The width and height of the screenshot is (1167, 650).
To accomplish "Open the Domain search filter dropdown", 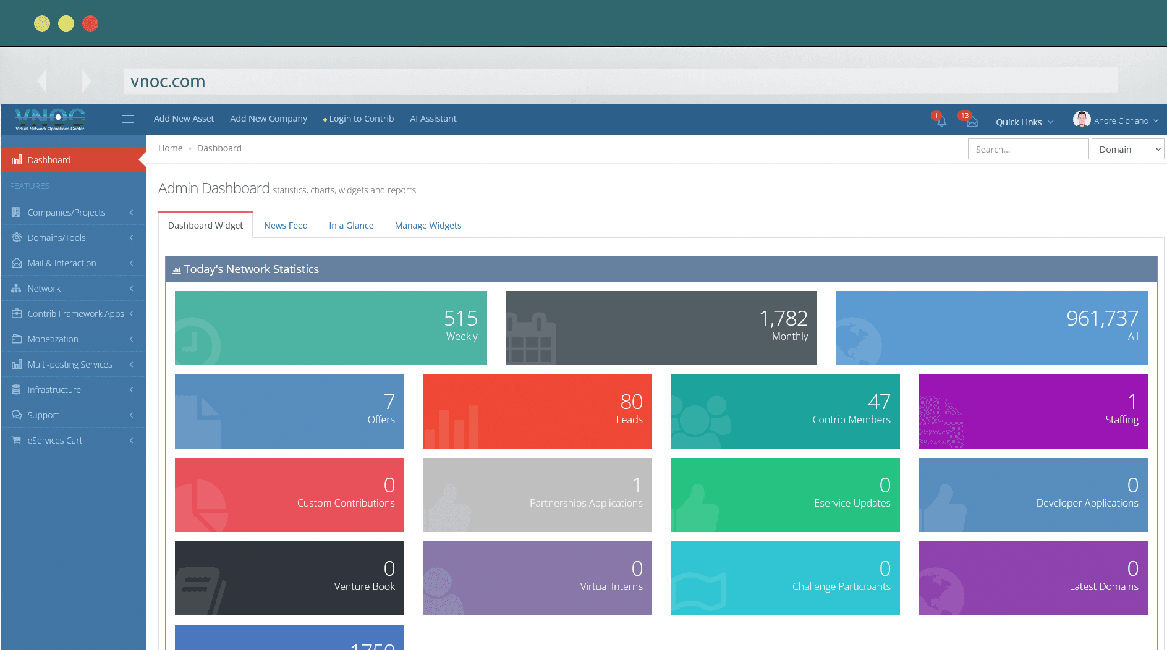I will [x=1127, y=150].
